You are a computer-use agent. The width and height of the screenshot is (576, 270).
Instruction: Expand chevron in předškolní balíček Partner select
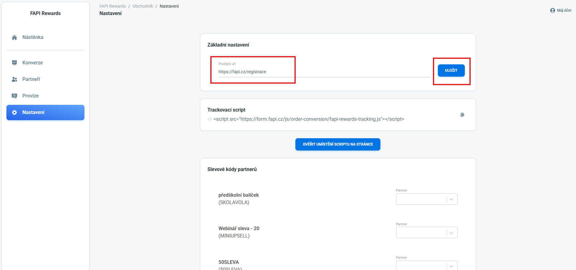click(451, 200)
